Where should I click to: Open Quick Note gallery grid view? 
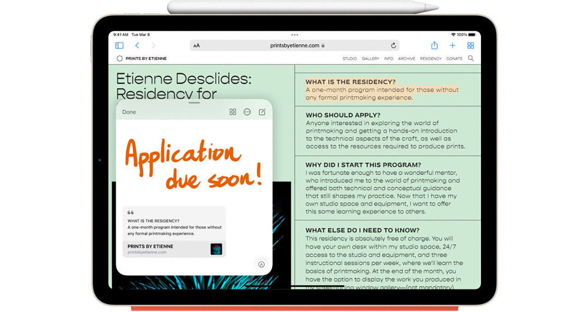point(232,112)
